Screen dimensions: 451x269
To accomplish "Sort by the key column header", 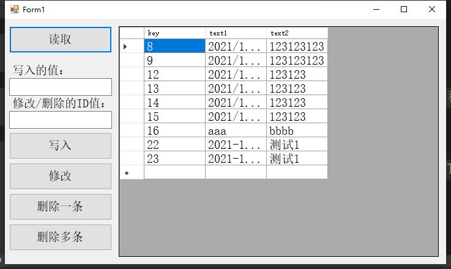I will click(174, 33).
